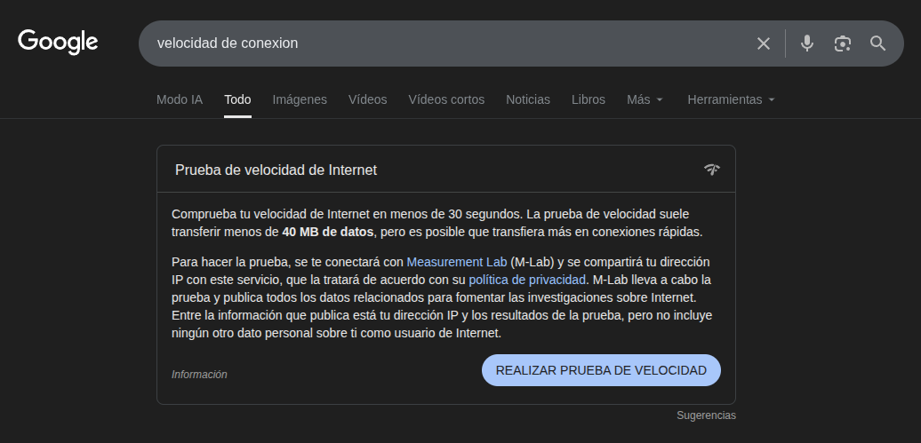Open search by image camera icon

coord(842,44)
